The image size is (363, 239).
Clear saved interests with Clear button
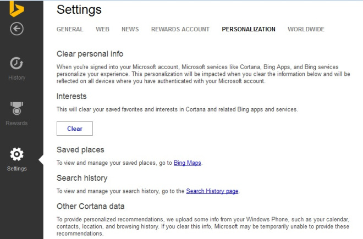(x=75, y=129)
